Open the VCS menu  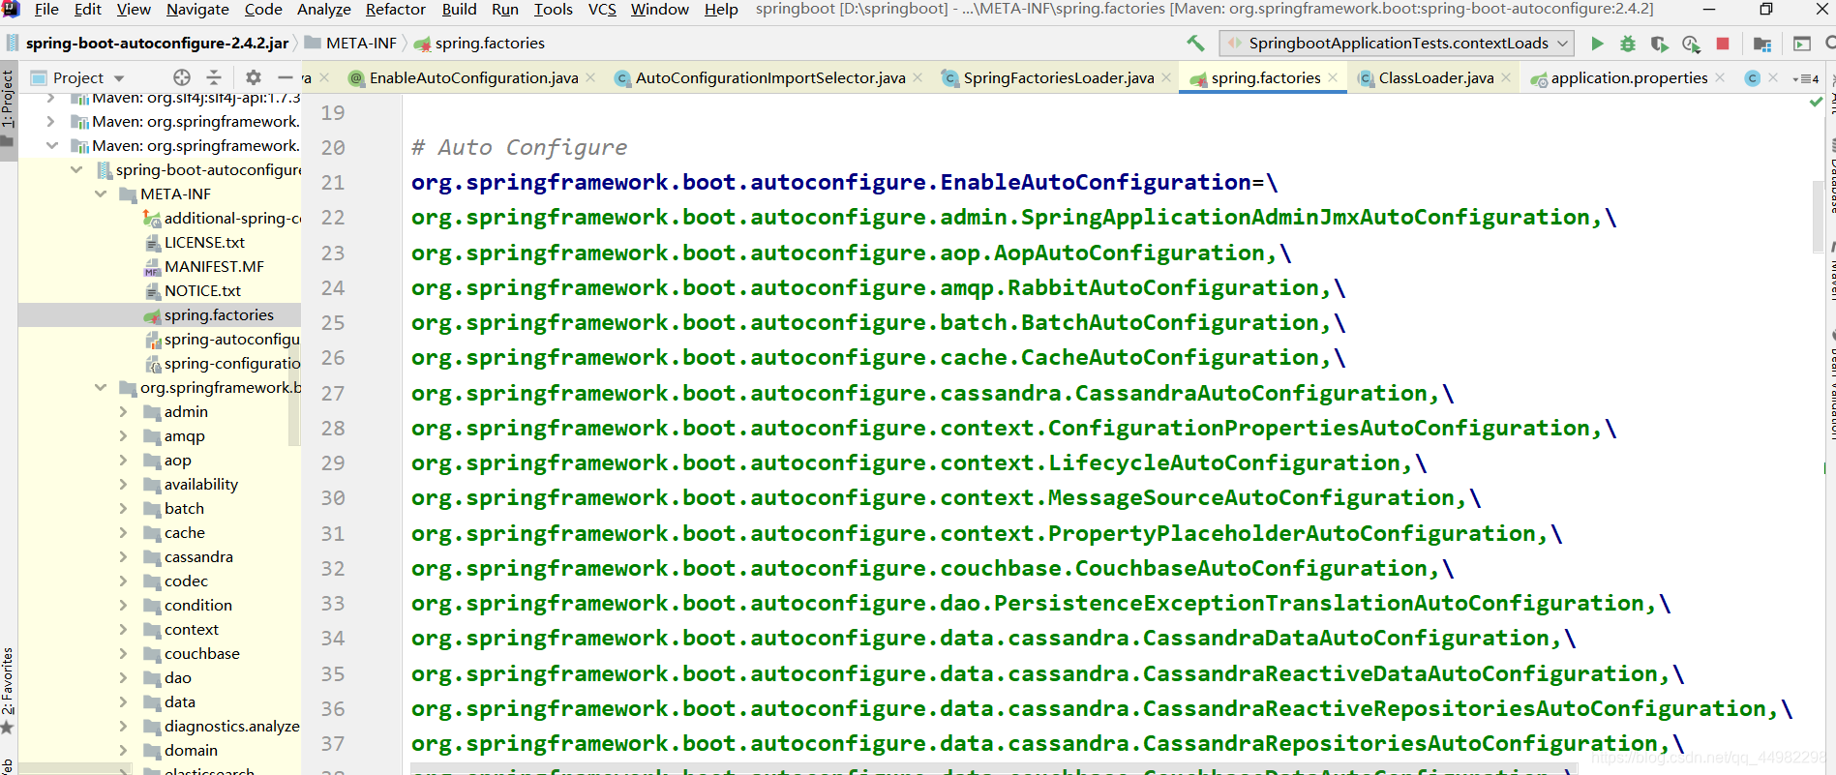point(602,10)
